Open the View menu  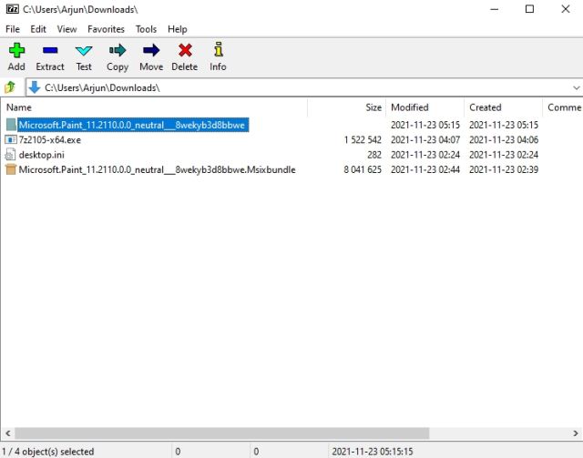tap(66, 29)
